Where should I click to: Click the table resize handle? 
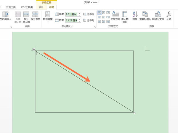click(134, 113)
